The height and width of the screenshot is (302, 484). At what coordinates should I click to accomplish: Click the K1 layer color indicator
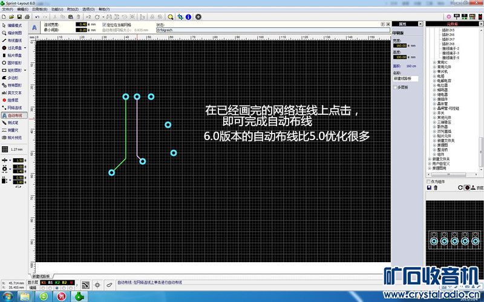click(43, 283)
